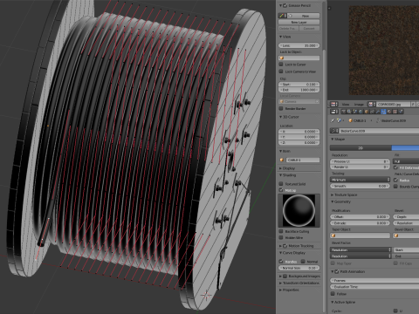This screenshot has height=314, width=419.
Task: Click the BezierCurve.009 datablock name field
Action: click(379, 131)
